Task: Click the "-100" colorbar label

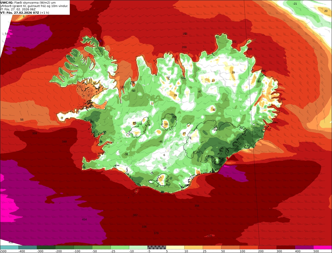Action: [77, 251]
